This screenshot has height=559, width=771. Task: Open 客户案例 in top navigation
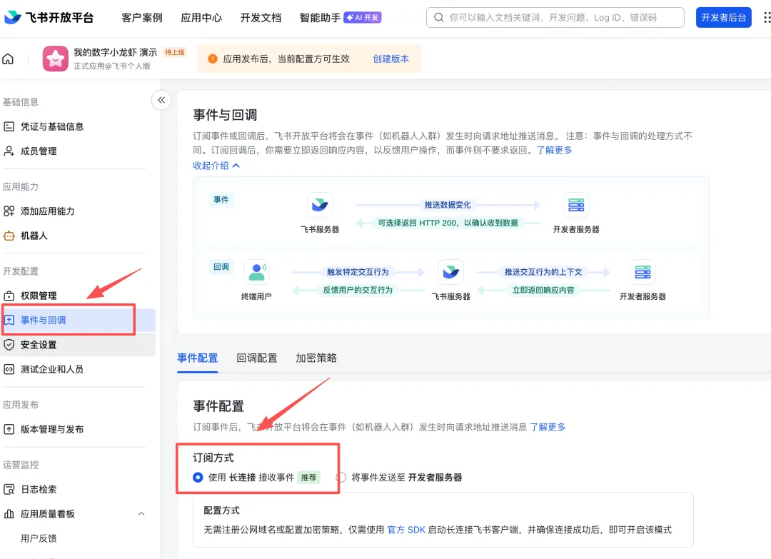pyautogui.click(x=142, y=18)
